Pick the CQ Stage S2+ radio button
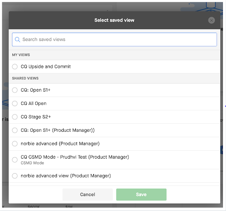The image size is (226, 211). pyautogui.click(x=15, y=117)
